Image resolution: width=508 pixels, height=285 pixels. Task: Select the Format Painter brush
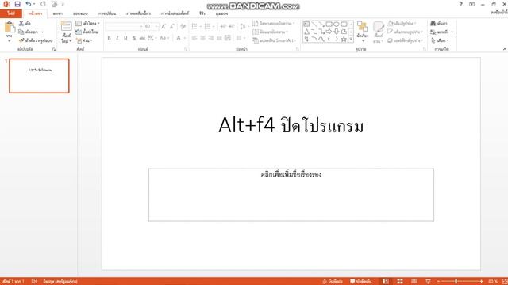click(21, 40)
